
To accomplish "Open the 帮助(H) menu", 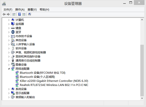I will pyautogui.click(x=44, y=10).
